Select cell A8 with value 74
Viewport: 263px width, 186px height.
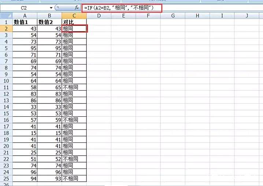pos(25,68)
